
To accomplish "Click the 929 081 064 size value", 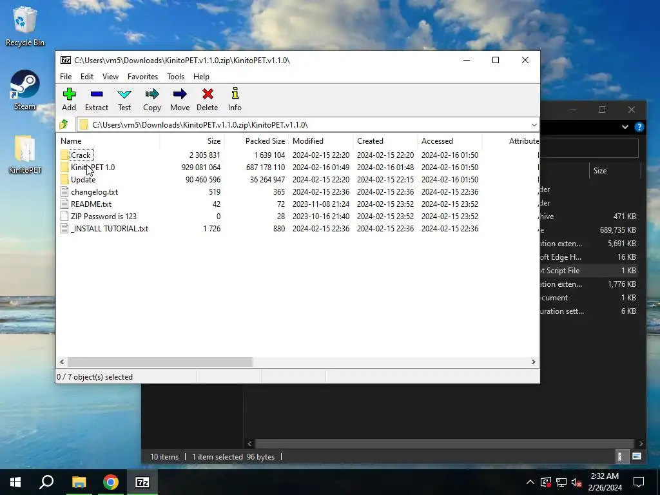I will [201, 168].
